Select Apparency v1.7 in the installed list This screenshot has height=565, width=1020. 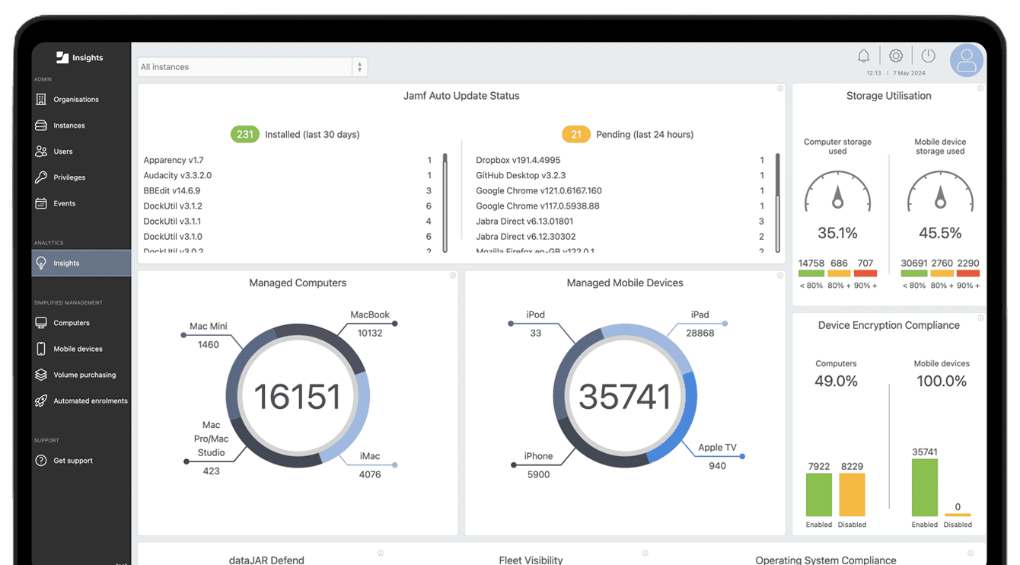pyautogui.click(x=288, y=161)
